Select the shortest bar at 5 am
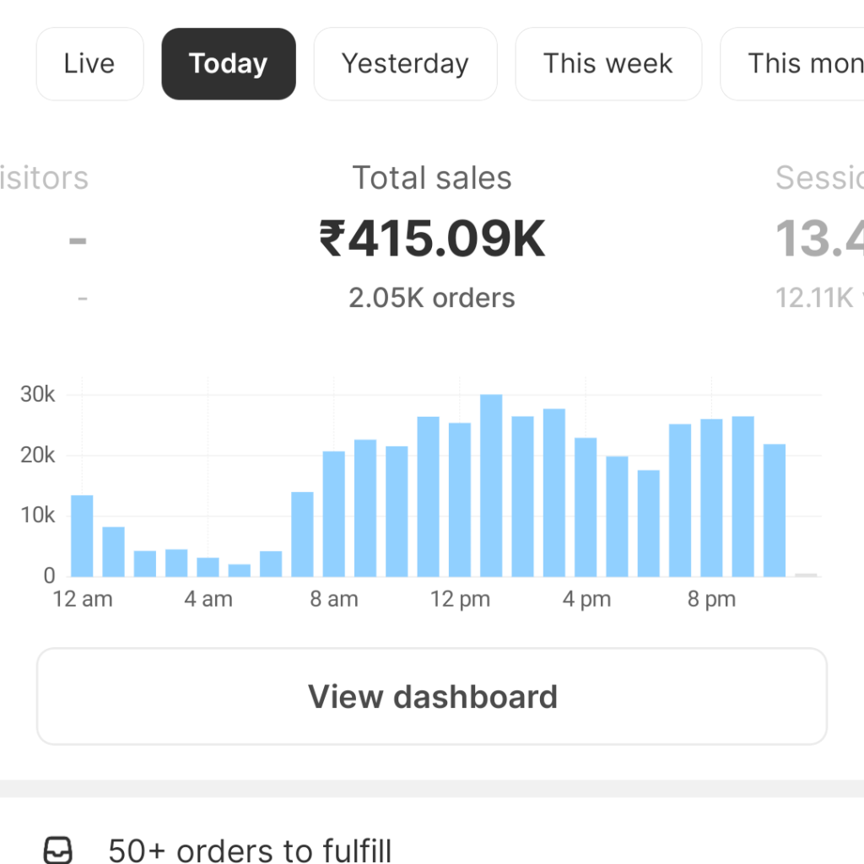Image resolution: width=864 pixels, height=864 pixels. click(x=239, y=570)
